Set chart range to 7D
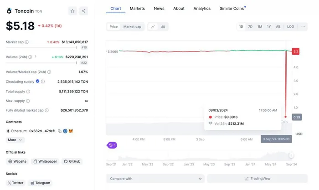The width and height of the screenshot is (319, 190). point(250,26)
